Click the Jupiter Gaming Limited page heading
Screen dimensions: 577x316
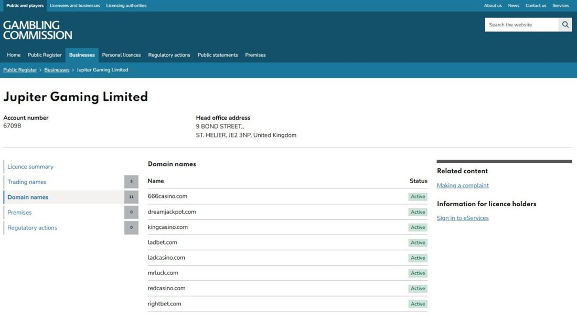(76, 97)
